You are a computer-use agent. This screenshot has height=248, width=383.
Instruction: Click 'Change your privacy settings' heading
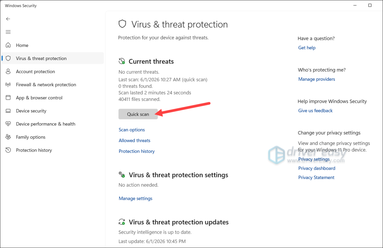[x=329, y=133]
